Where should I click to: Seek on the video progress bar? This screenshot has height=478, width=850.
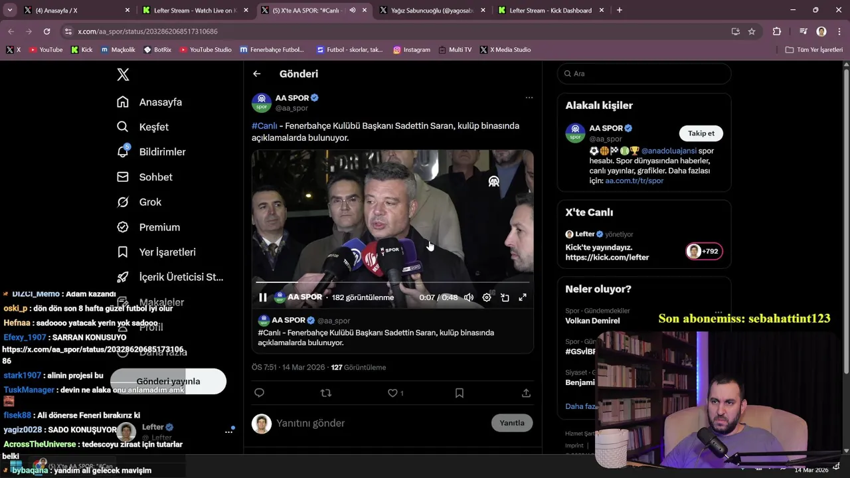392,283
